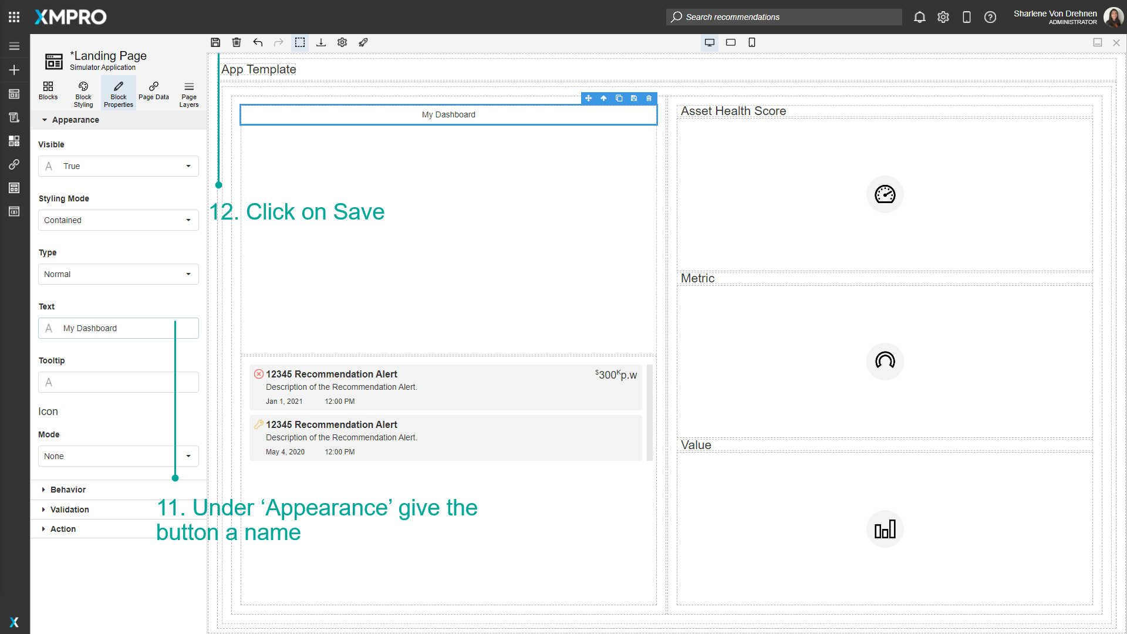Open XMPro notifications bell
This screenshot has width=1127, height=634.
point(919,17)
